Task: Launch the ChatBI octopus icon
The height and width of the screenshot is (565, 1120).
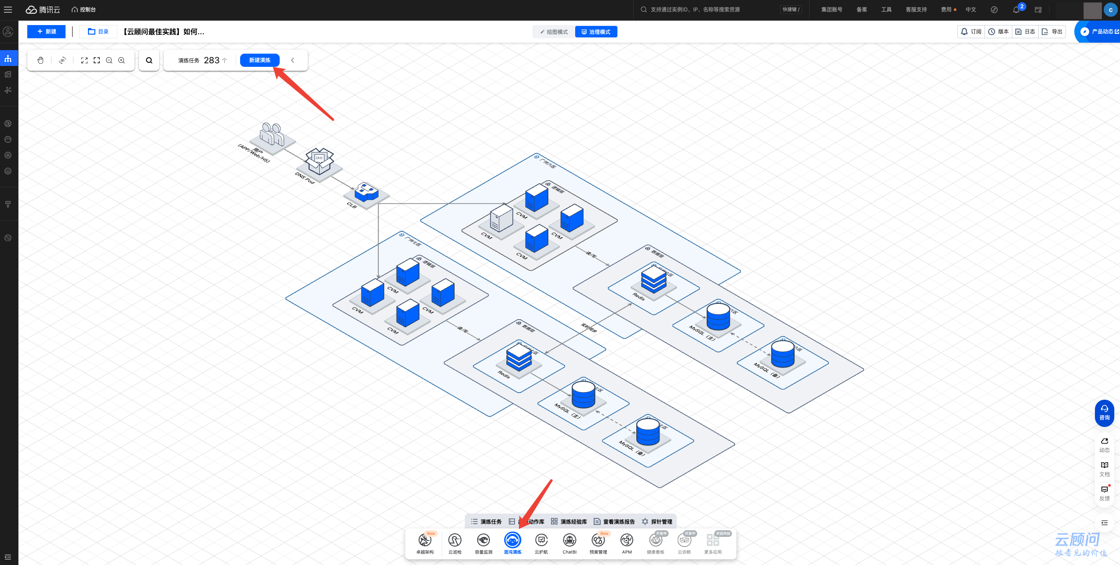Action: pos(569,540)
